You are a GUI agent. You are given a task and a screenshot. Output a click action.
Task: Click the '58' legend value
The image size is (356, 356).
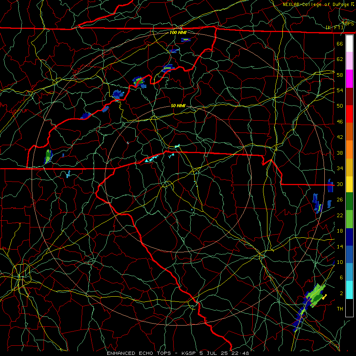pyautogui.click(x=340, y=75)
